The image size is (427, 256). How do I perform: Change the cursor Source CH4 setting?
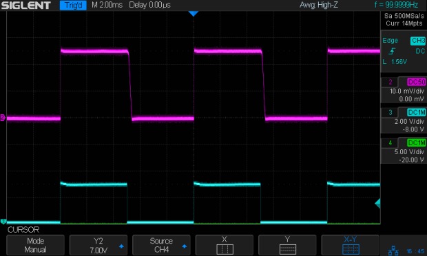(161, 245)
